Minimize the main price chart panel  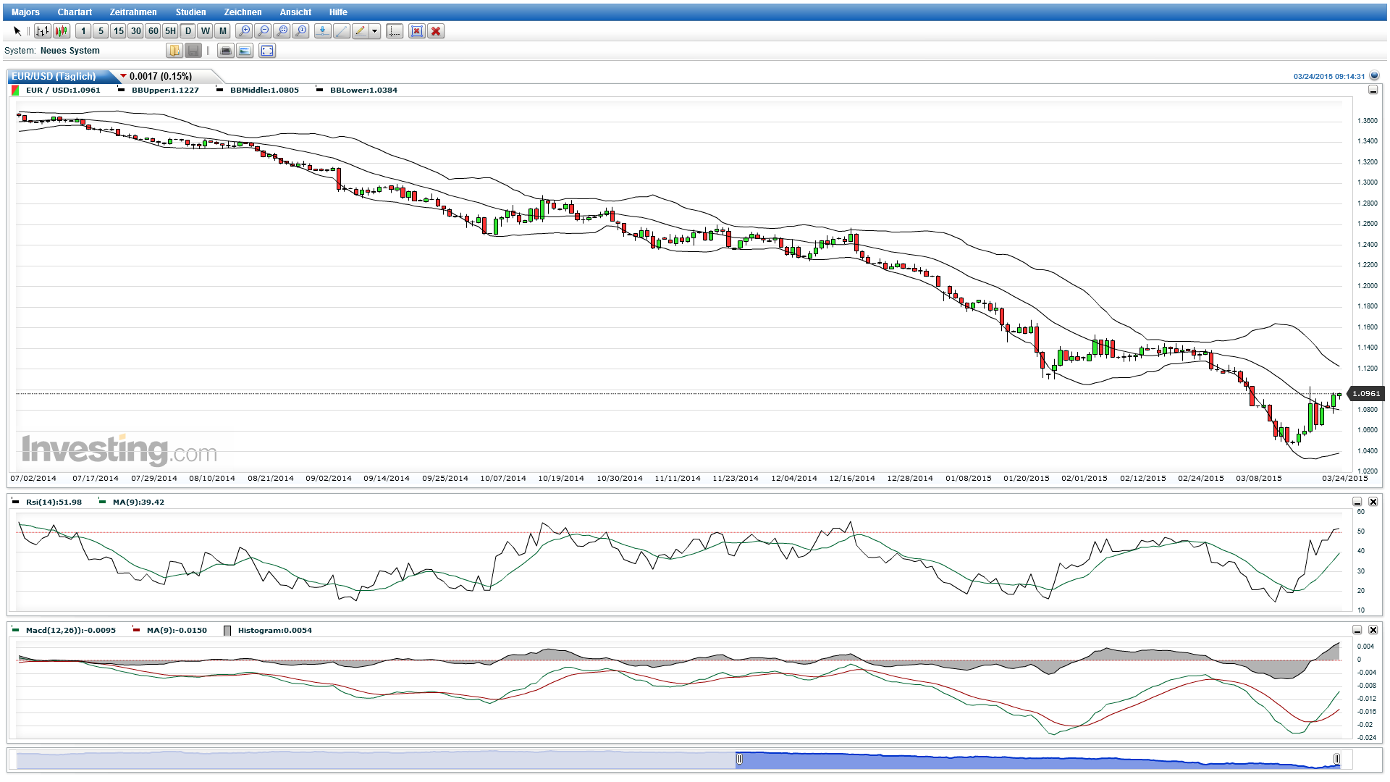click(x=1373, y=91)
